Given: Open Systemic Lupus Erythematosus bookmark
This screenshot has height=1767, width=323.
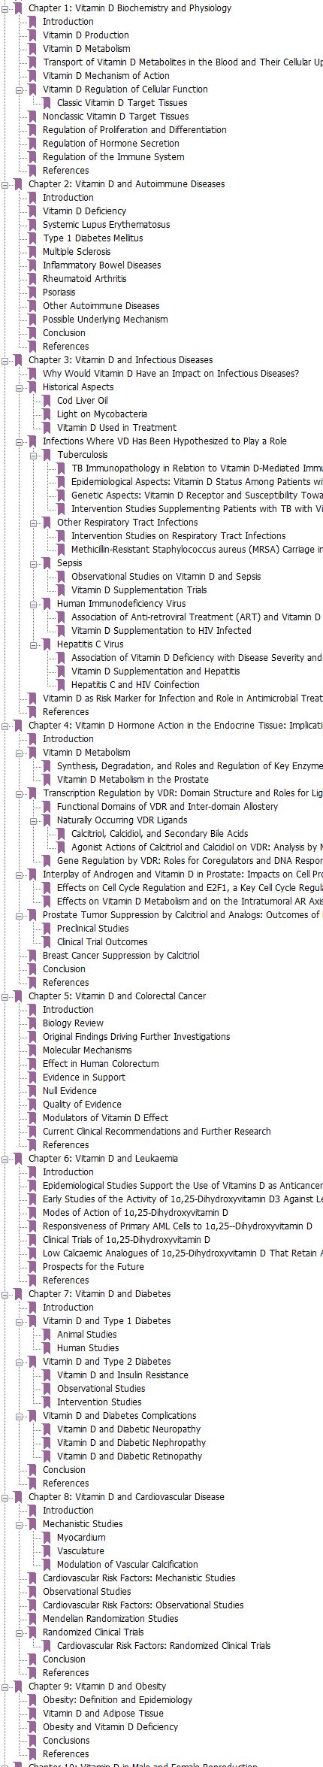Looking at the screenshot, I should [106, 225].
